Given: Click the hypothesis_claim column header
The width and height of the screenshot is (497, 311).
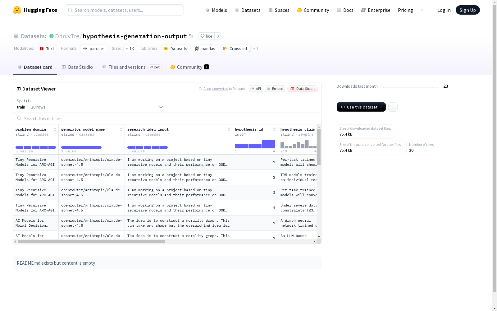Looking at the screenshot, I should pyautogui.click(x=298, y=129).
